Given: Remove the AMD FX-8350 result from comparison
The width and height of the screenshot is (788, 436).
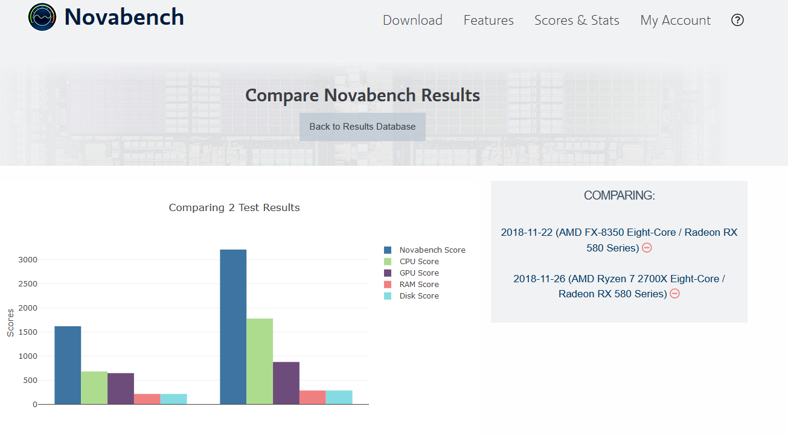Looking at the screenshot, I should [647, 248].
